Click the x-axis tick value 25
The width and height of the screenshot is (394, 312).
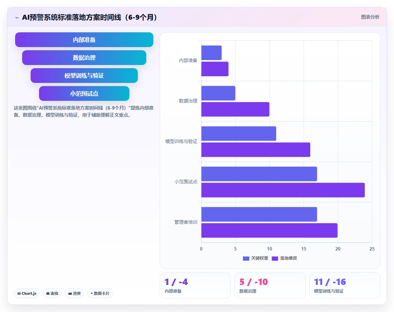(372, 249)
